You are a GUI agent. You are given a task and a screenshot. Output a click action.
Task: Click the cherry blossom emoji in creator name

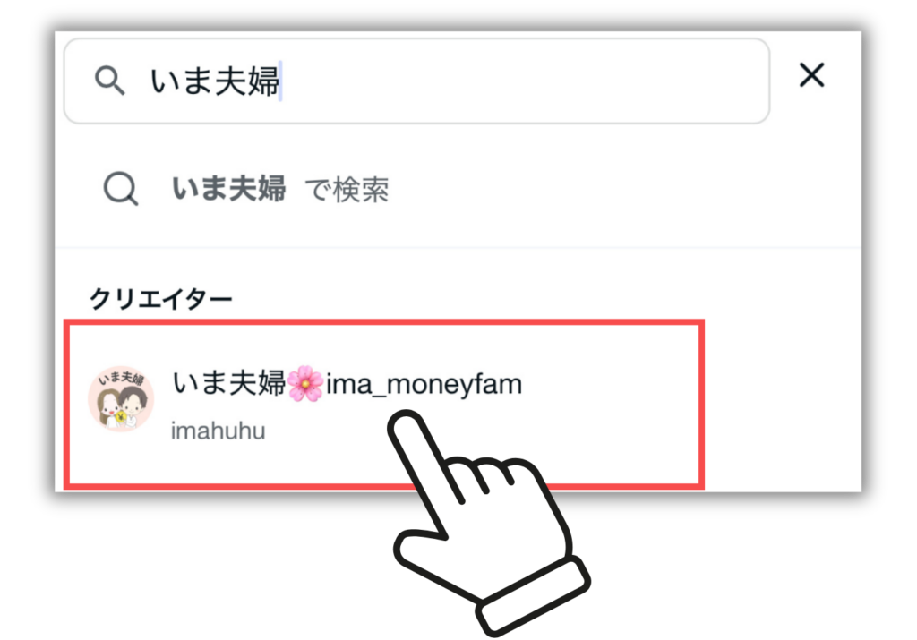(304, 384)
